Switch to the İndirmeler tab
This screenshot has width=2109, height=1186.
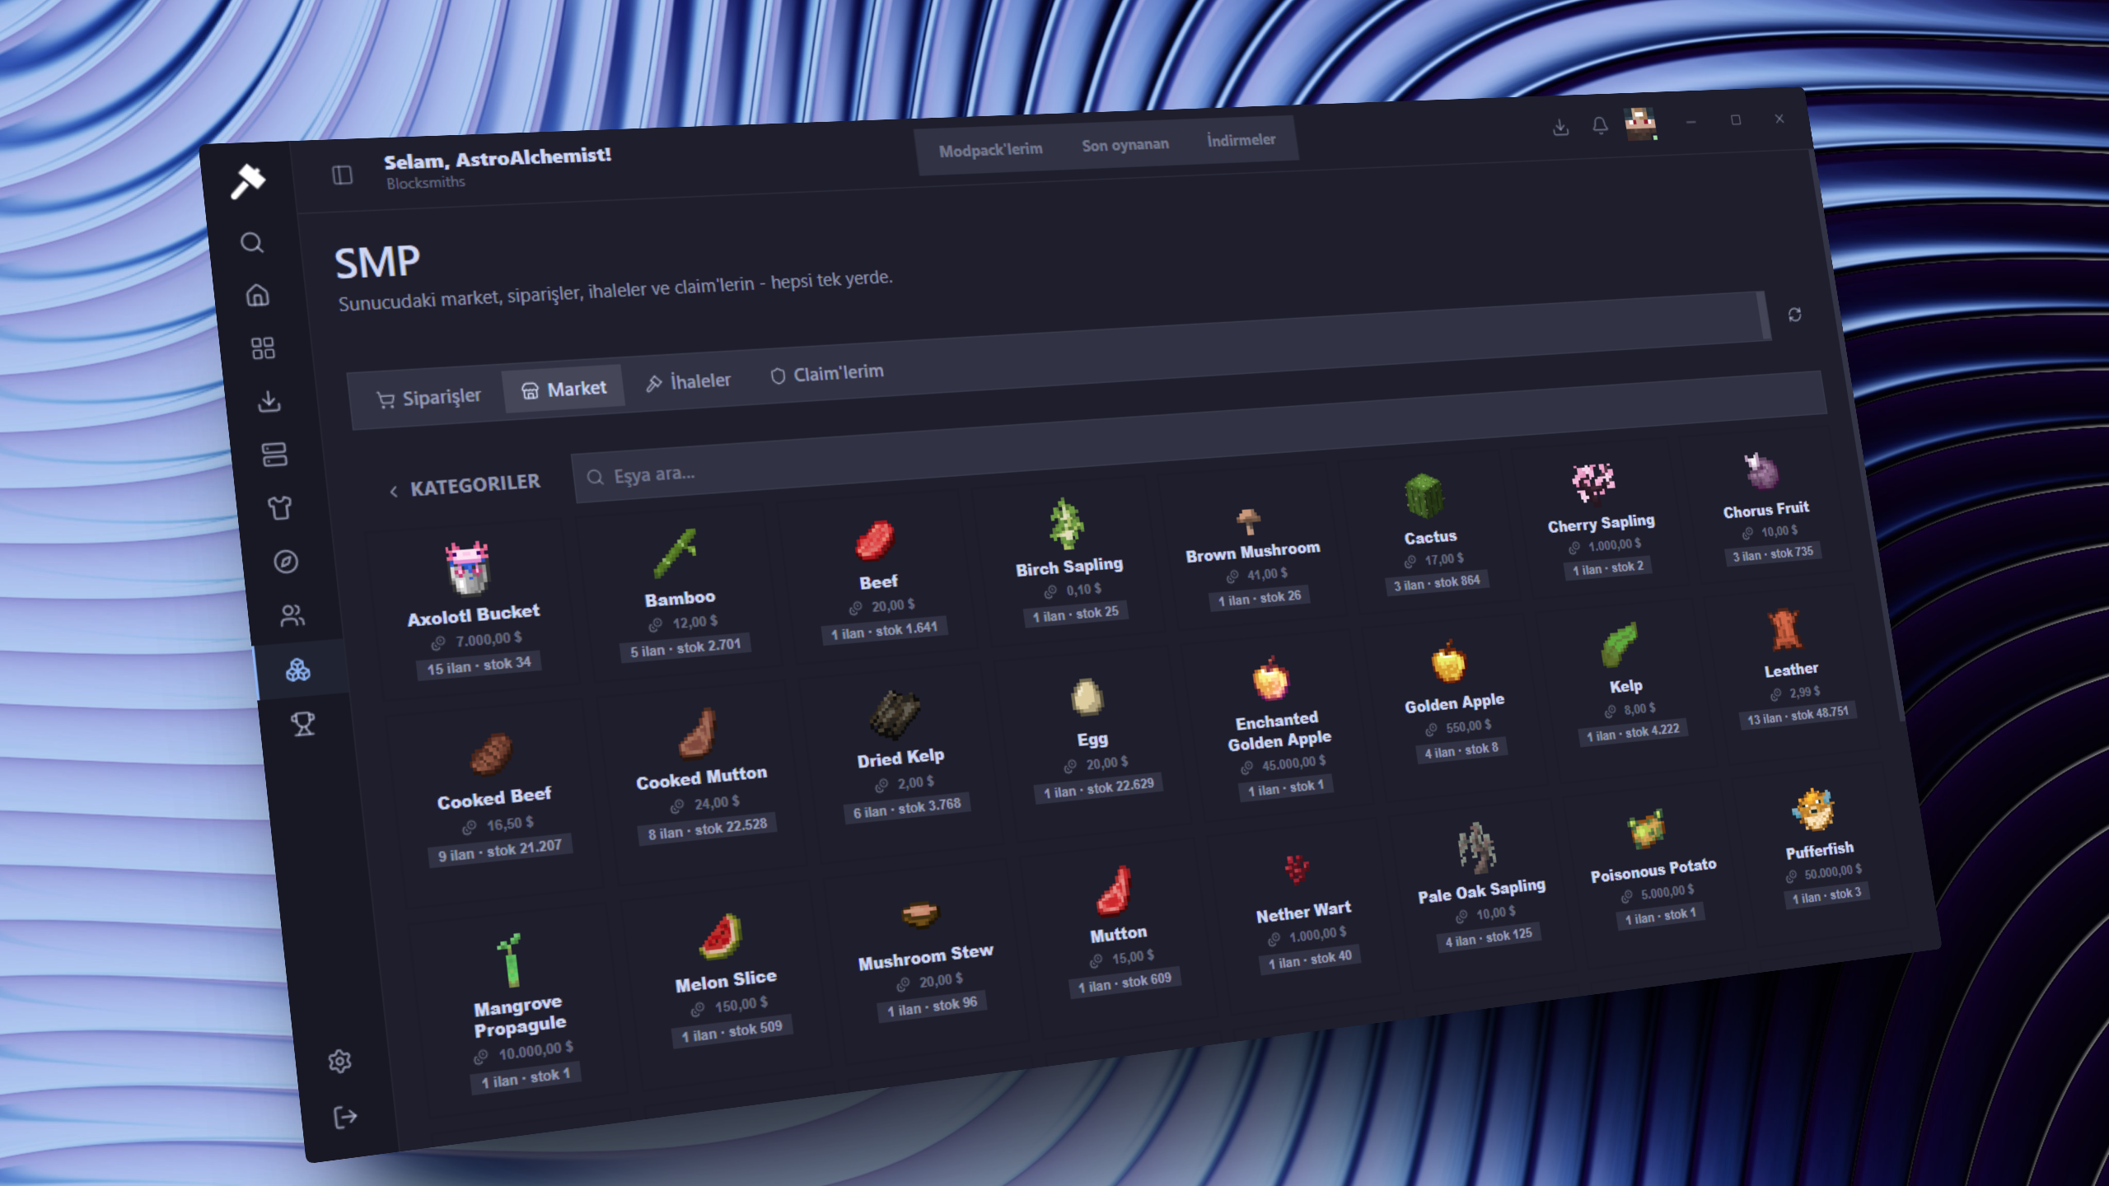pyautogui.click(x=1241, y=140)
